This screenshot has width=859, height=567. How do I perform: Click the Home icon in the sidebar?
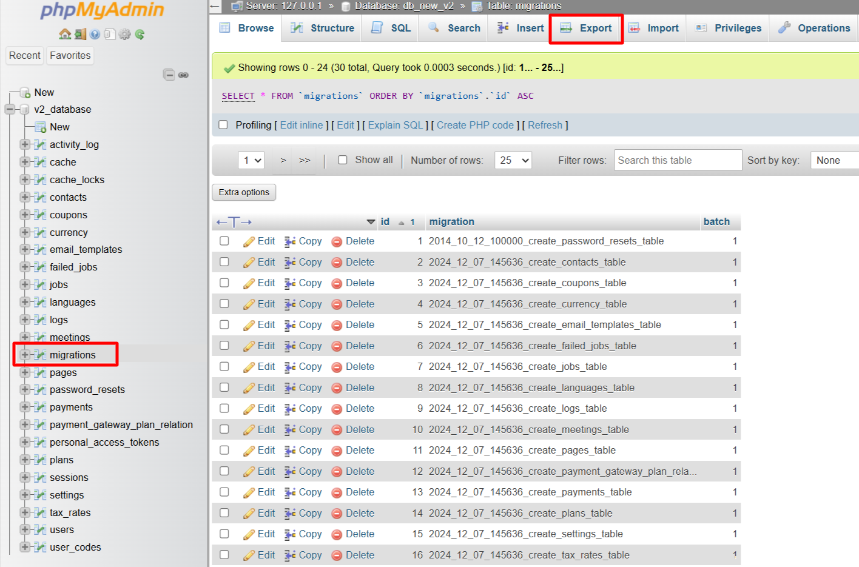click(x=65, y=34)
